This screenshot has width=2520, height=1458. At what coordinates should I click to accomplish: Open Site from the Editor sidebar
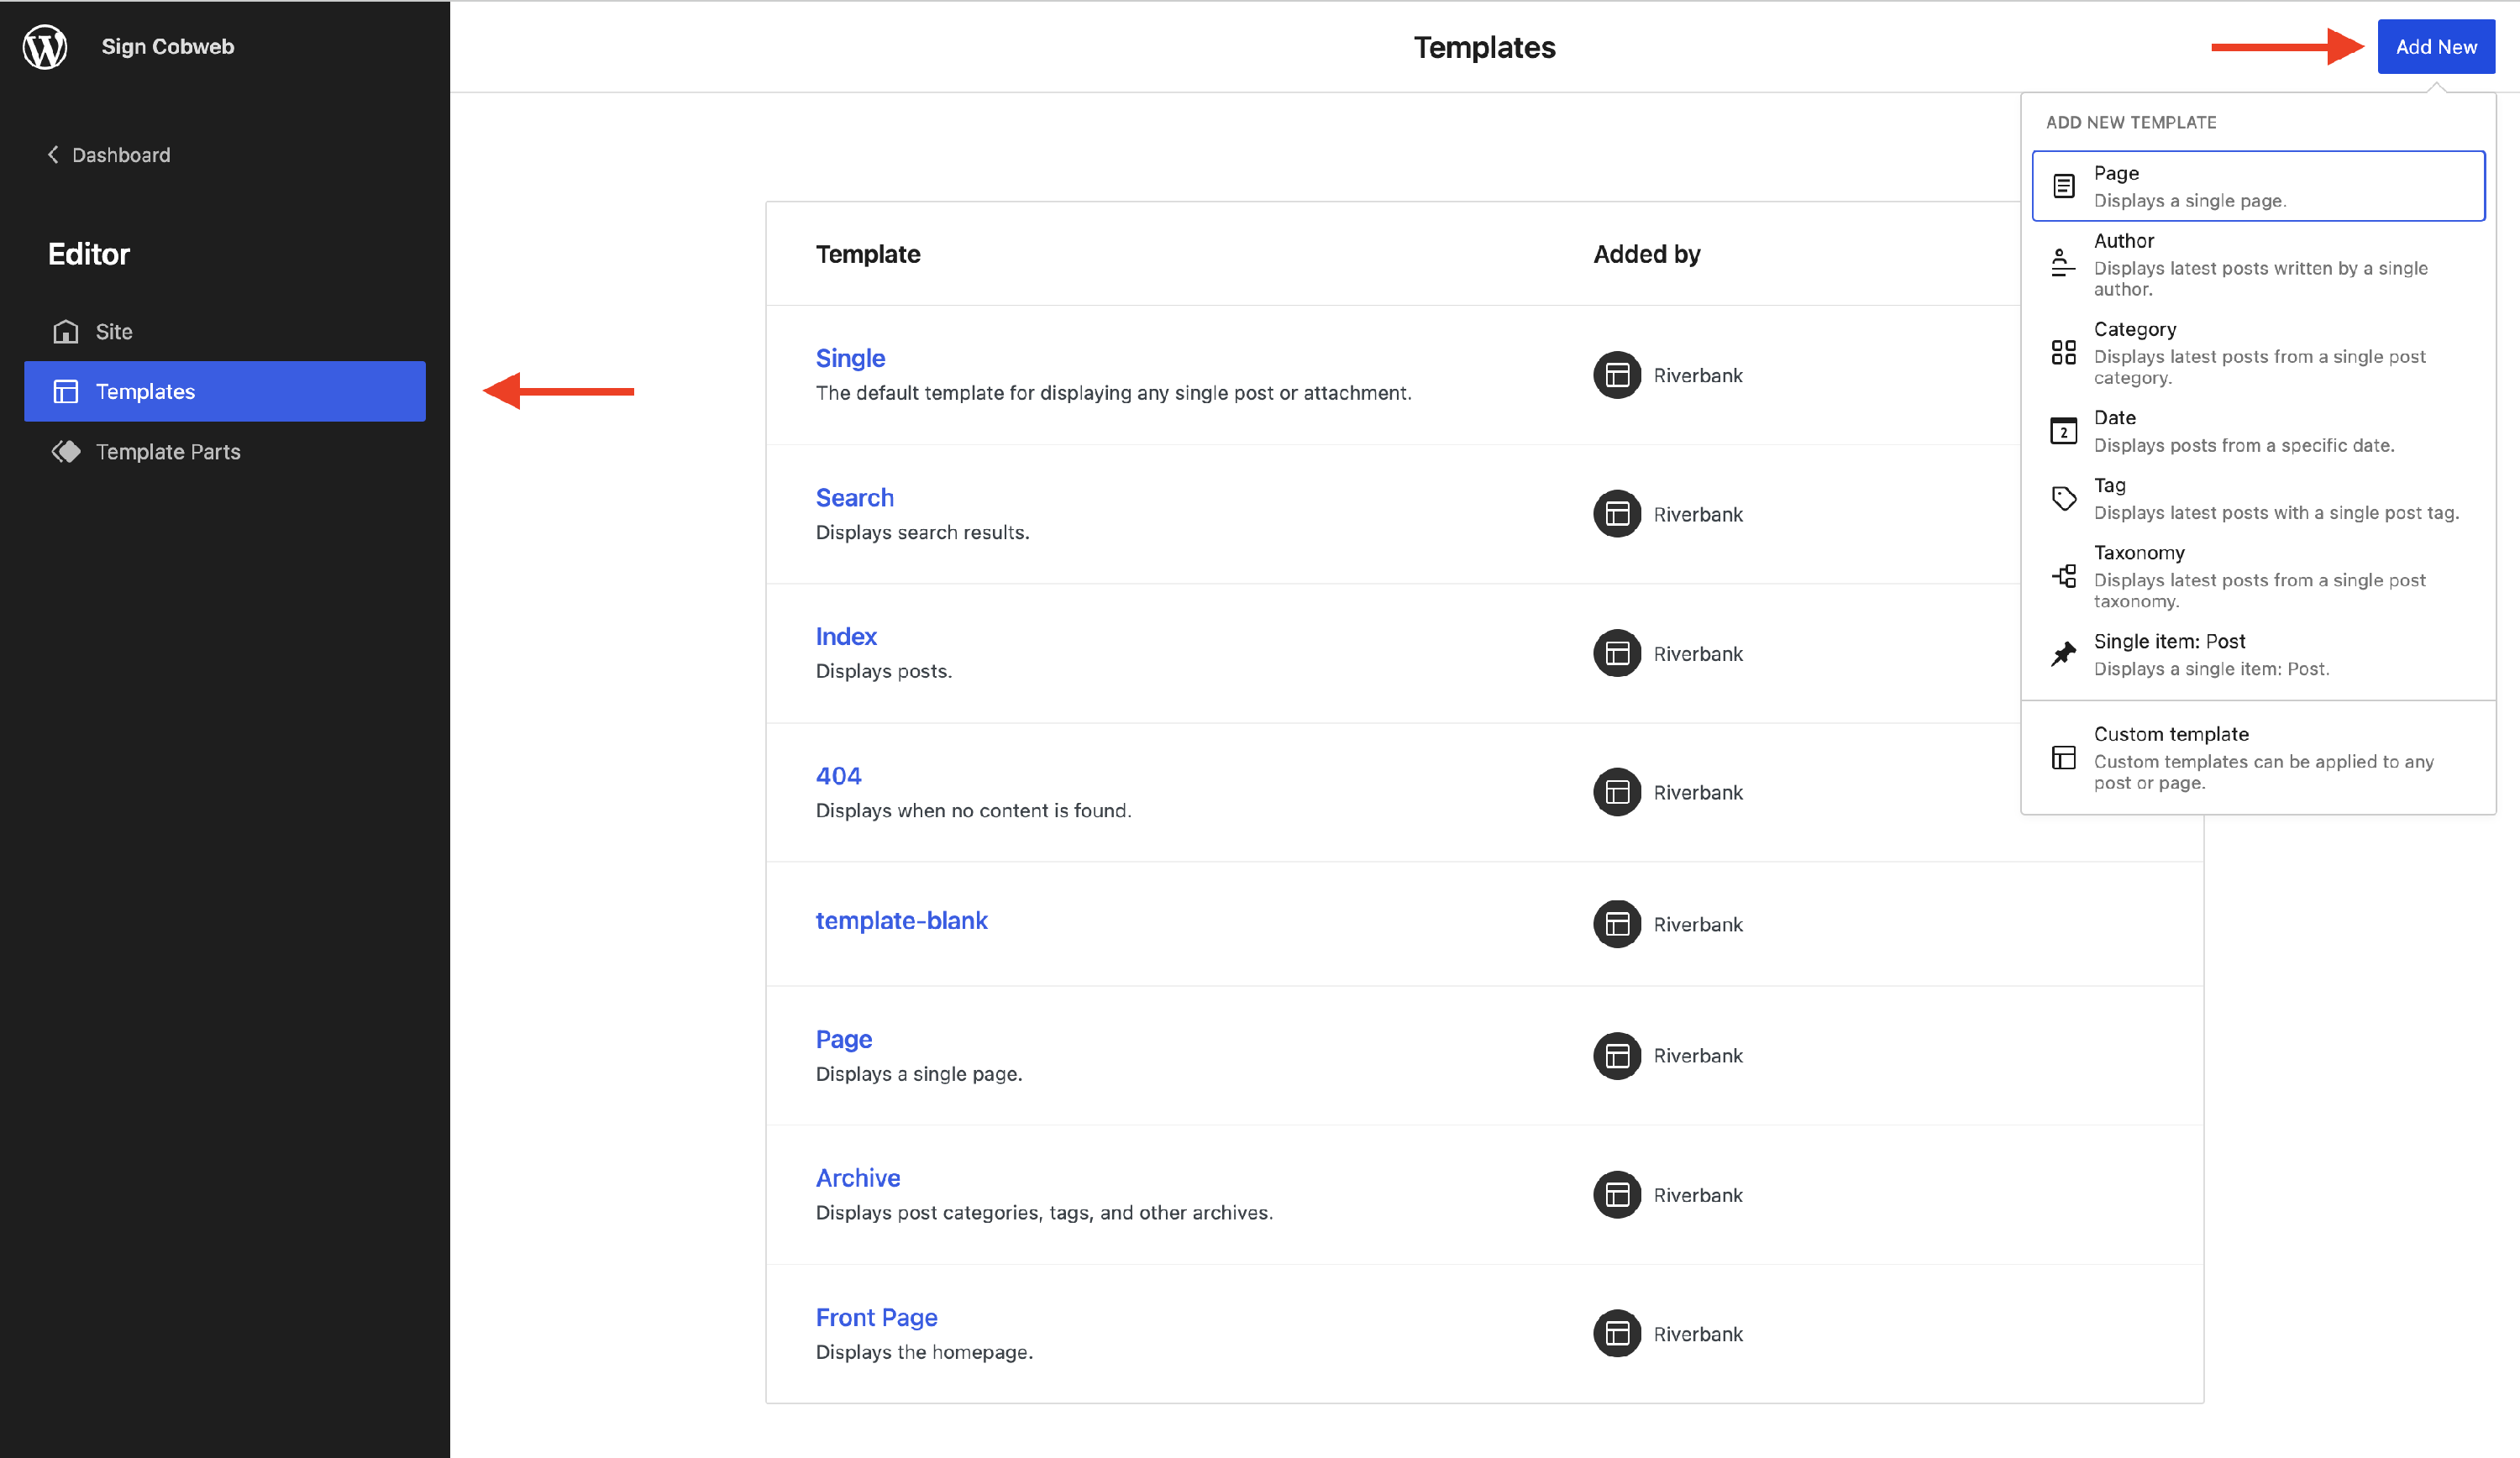[x=112, y=331]
